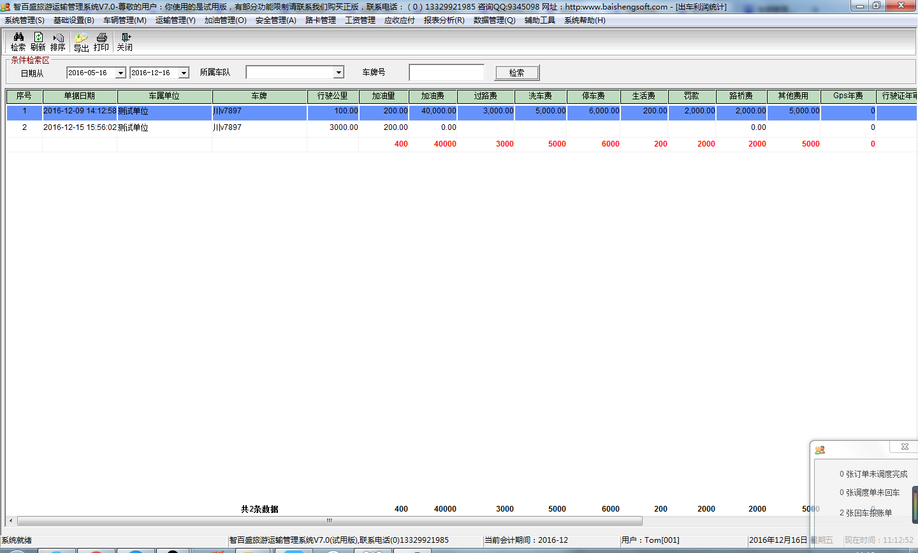This screenshot has width=918, height=553.
Task: Click the 导出 export toolbar icon
Action: point(81,42)
